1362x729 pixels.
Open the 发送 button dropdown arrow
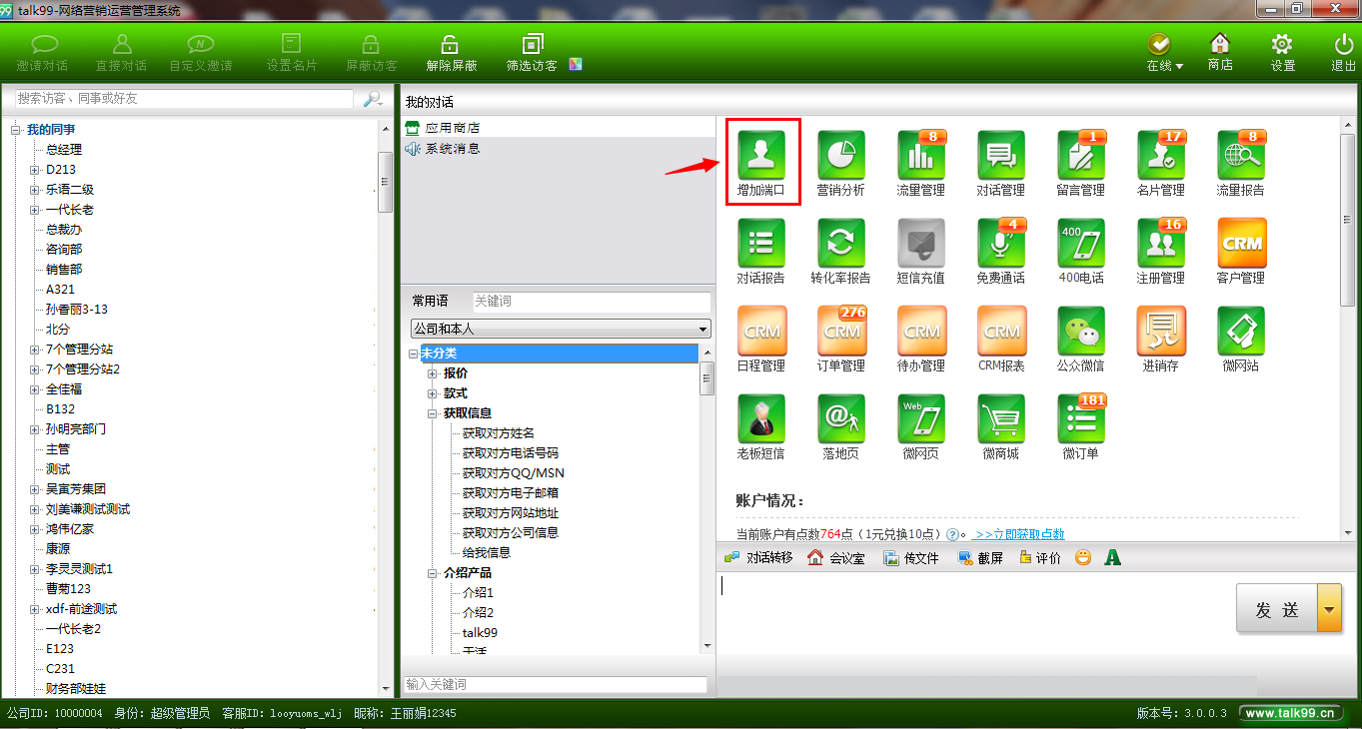point(1329,610)
